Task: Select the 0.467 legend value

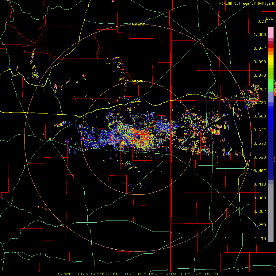Action: [x=260, y=171]
